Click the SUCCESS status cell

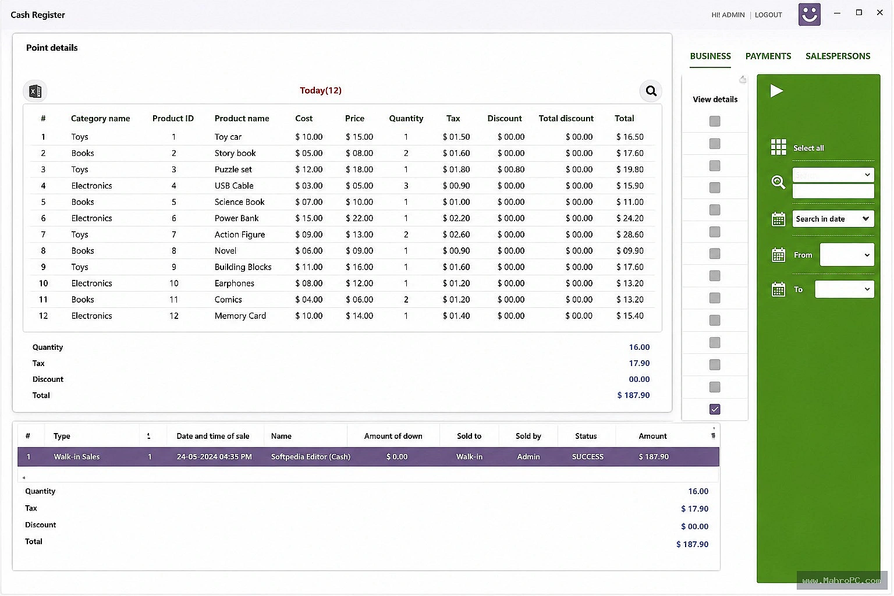point(587,457)
